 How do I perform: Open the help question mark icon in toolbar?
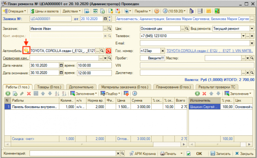coord(157,11)
